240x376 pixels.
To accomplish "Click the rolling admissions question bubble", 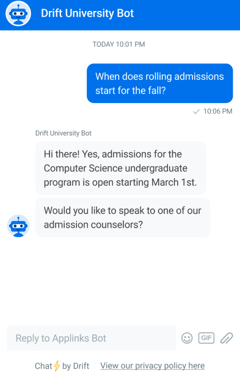I will coord(160,83).
